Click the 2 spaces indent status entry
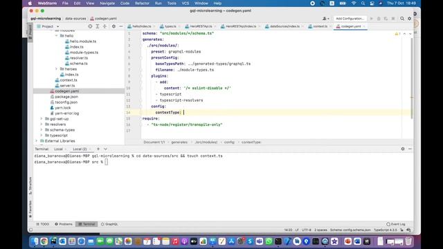 (x=320, y=230)
